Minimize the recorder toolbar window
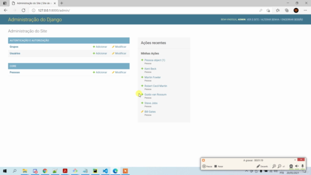The height and width of the screenshot is (175, 311). tap(295, 160)
